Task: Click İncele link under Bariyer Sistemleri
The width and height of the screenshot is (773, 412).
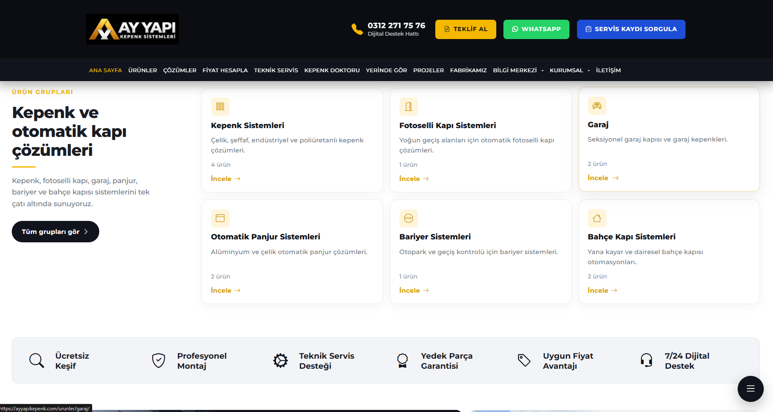Action: (x=414, y=291)
